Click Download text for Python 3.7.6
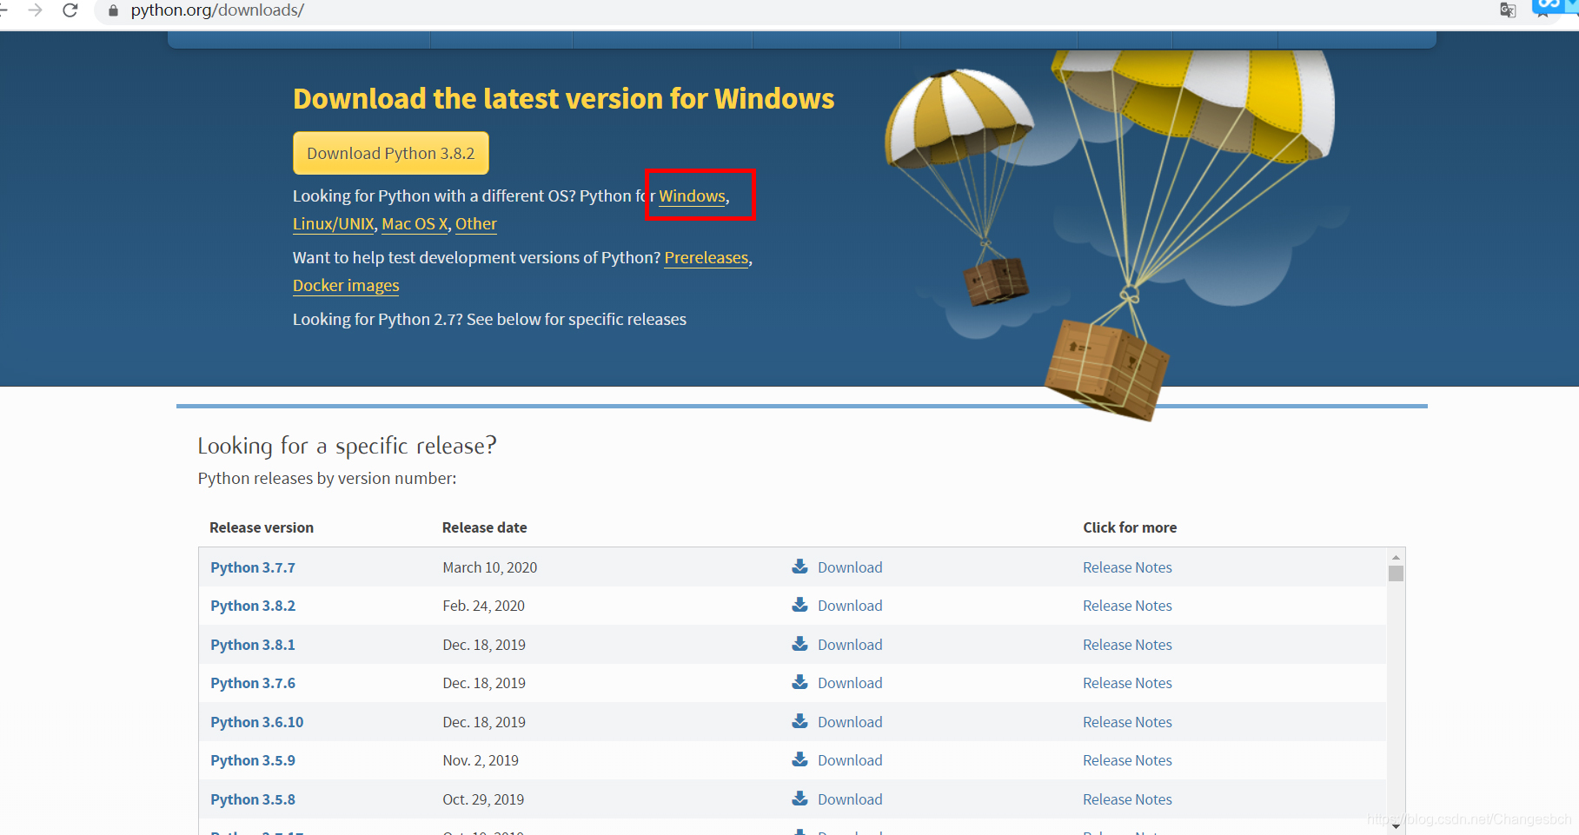Screen dimensions: 1579x835 click(850, 683)
